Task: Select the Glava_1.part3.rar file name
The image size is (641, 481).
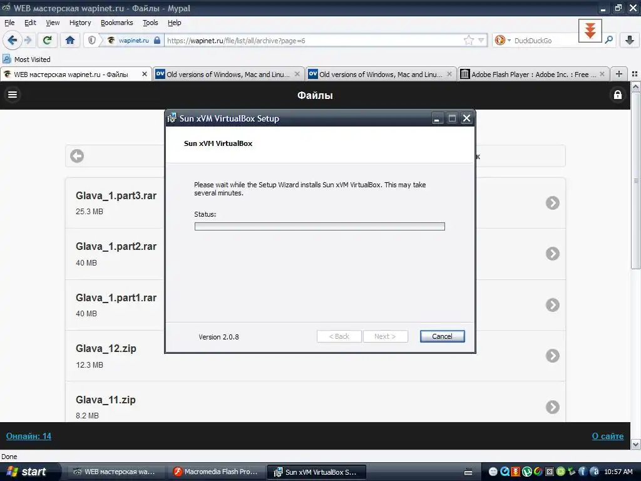Action: (x=116, y=195)
